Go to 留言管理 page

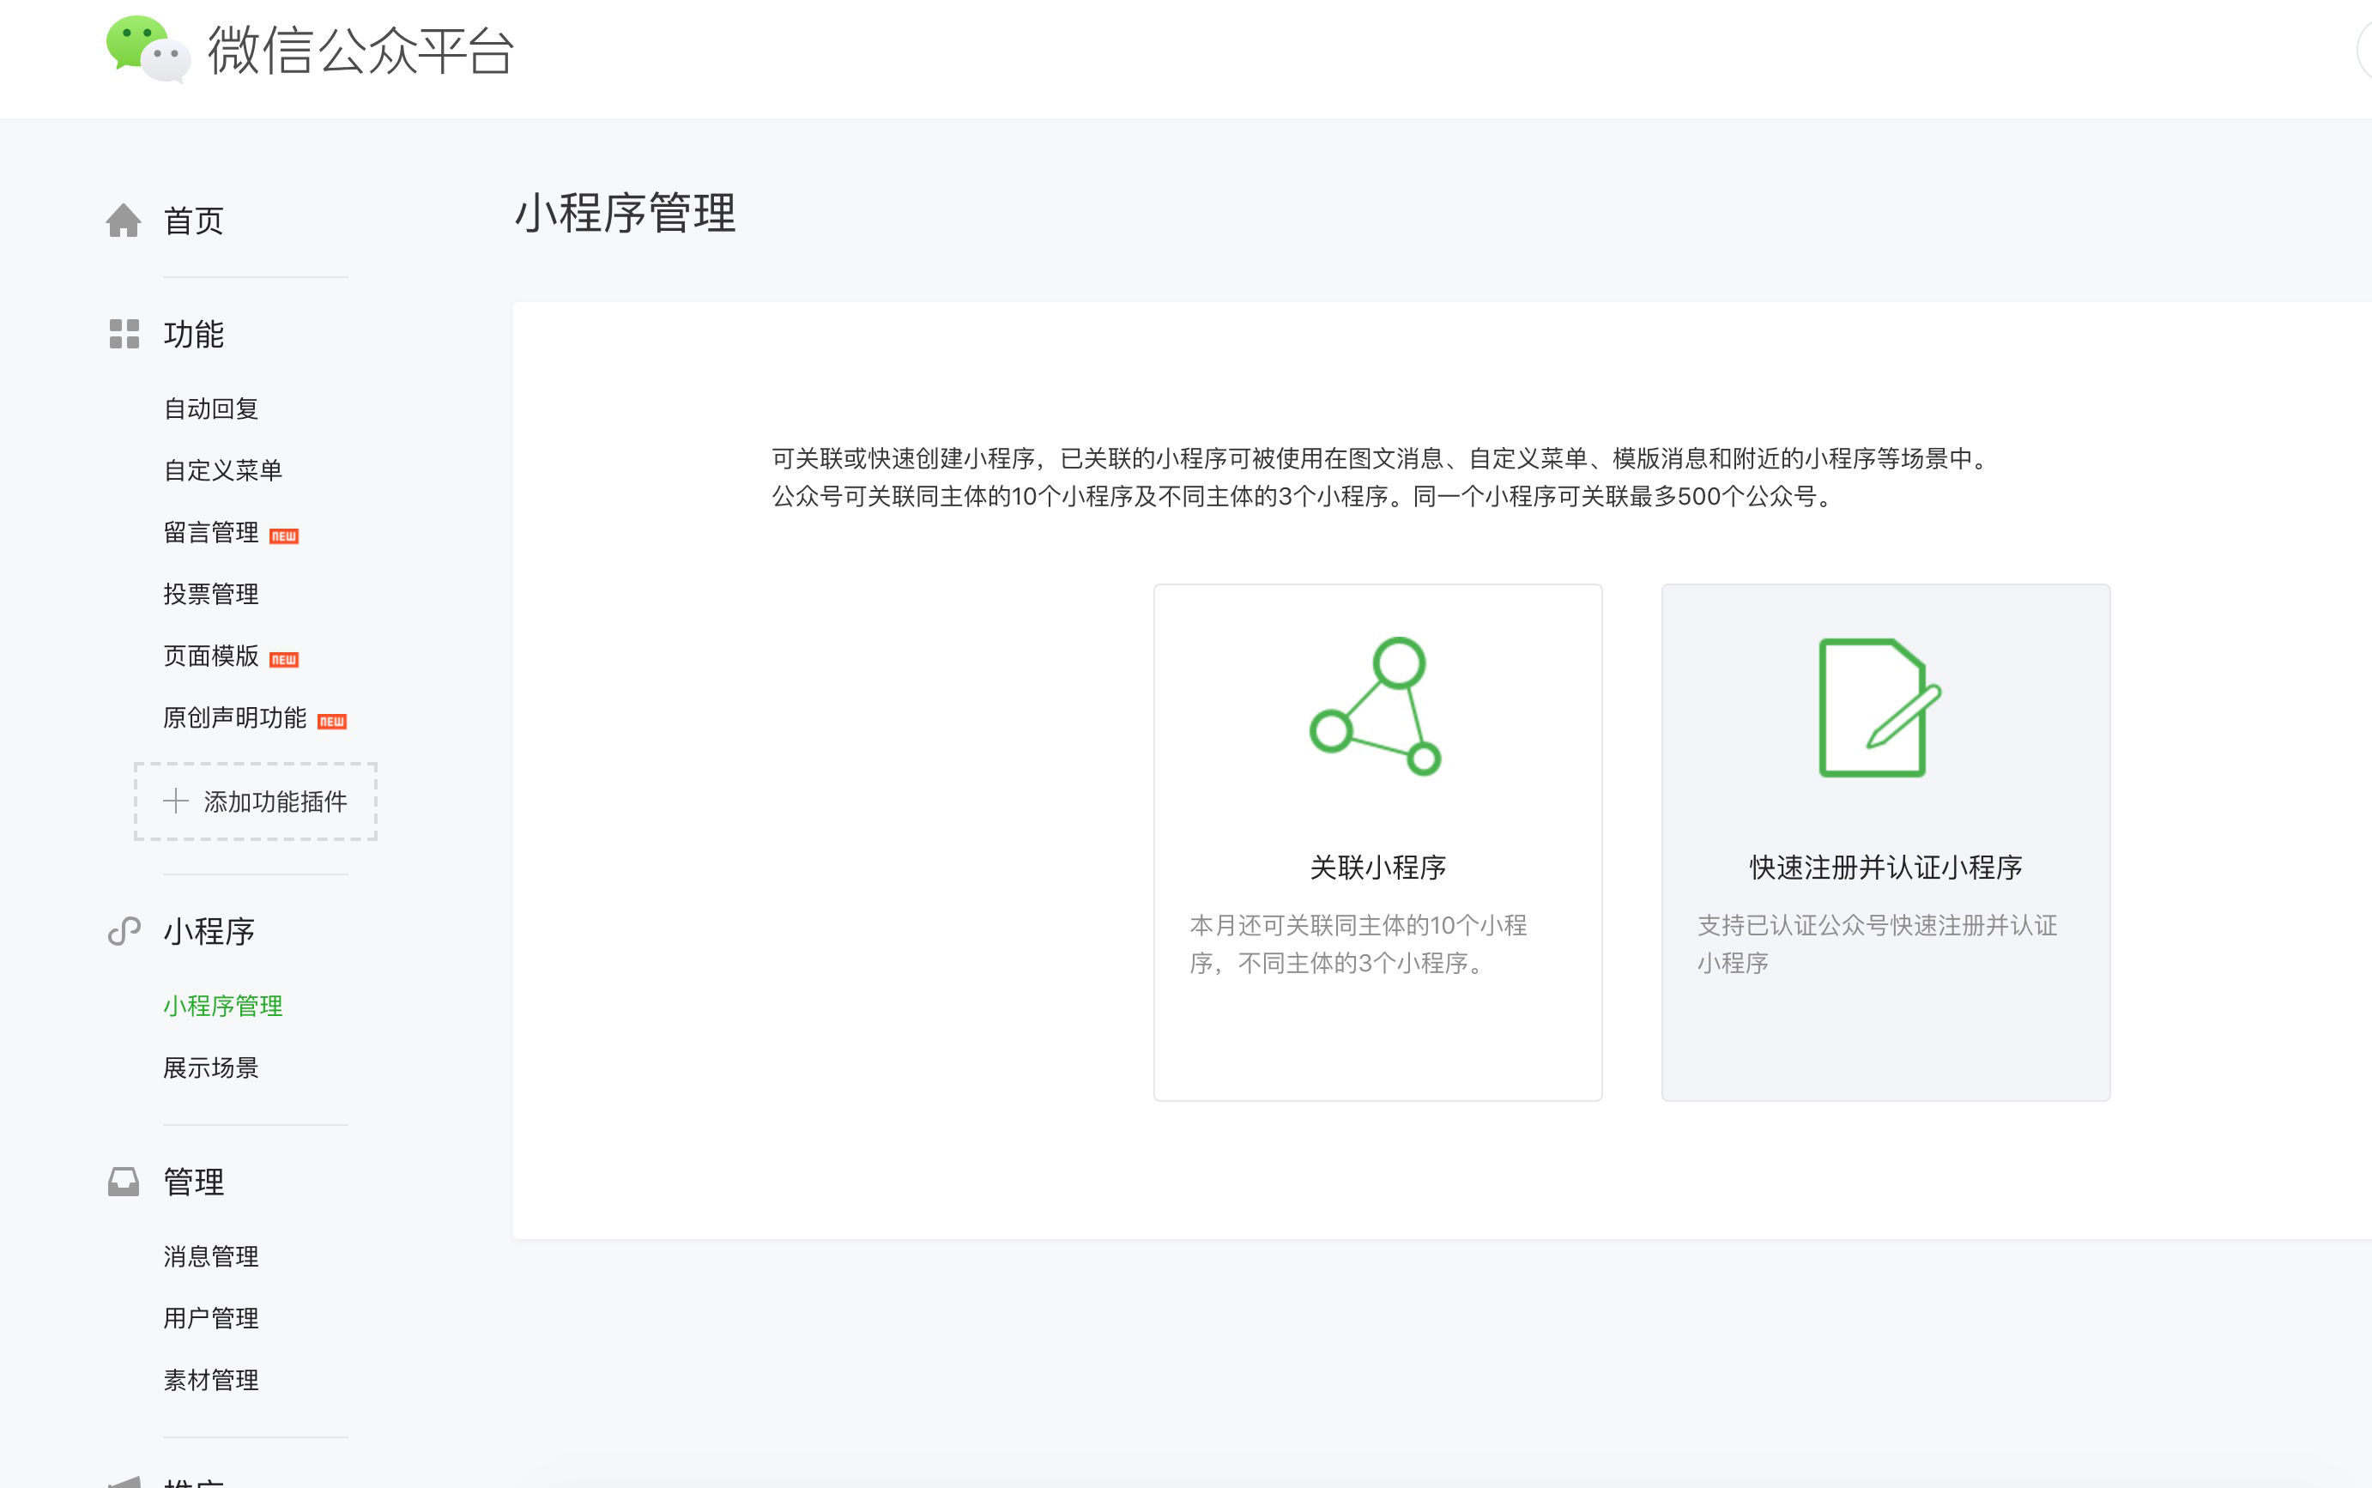[210, 532]
